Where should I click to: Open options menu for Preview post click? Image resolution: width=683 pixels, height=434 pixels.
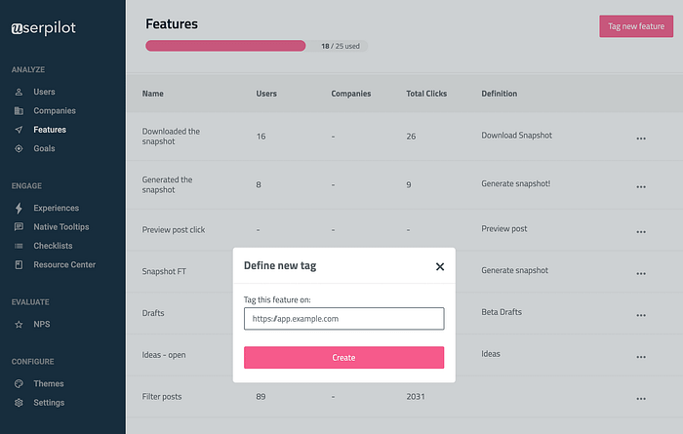point(641,232)
